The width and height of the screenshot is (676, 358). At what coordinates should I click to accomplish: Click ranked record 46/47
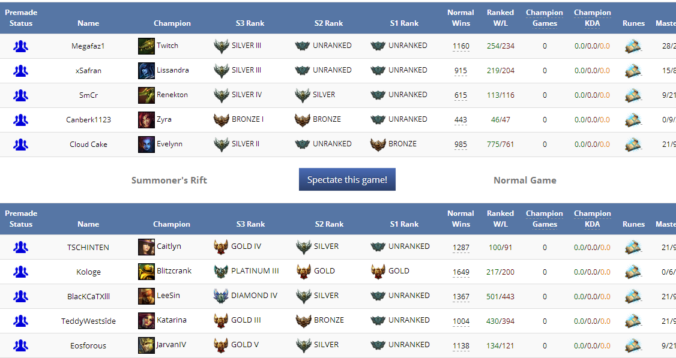pyautogui.click(x=501, y=120)
